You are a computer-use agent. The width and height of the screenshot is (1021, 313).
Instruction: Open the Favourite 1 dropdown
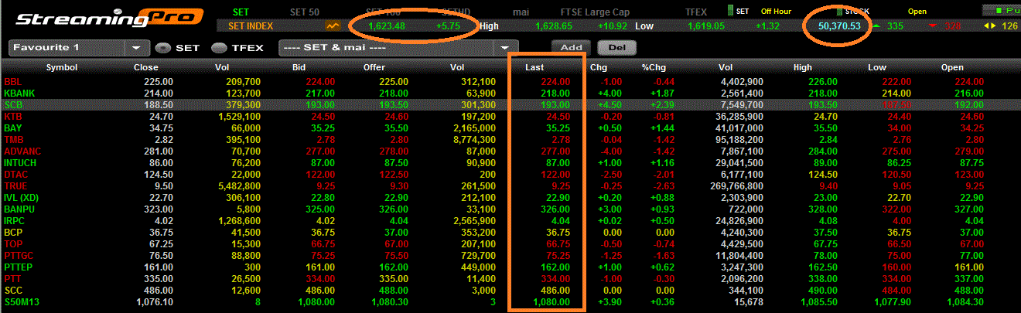pyautogui.click(x=137, y=47)
